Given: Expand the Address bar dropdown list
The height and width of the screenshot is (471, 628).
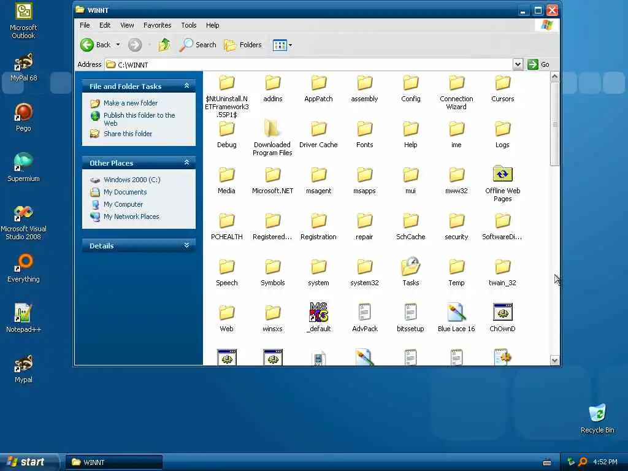Looking at the screenshot, I should 518,64.
